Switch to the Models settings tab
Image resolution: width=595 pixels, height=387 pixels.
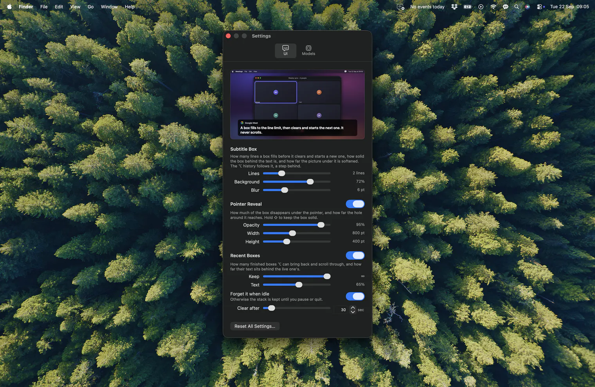[308, 50]
